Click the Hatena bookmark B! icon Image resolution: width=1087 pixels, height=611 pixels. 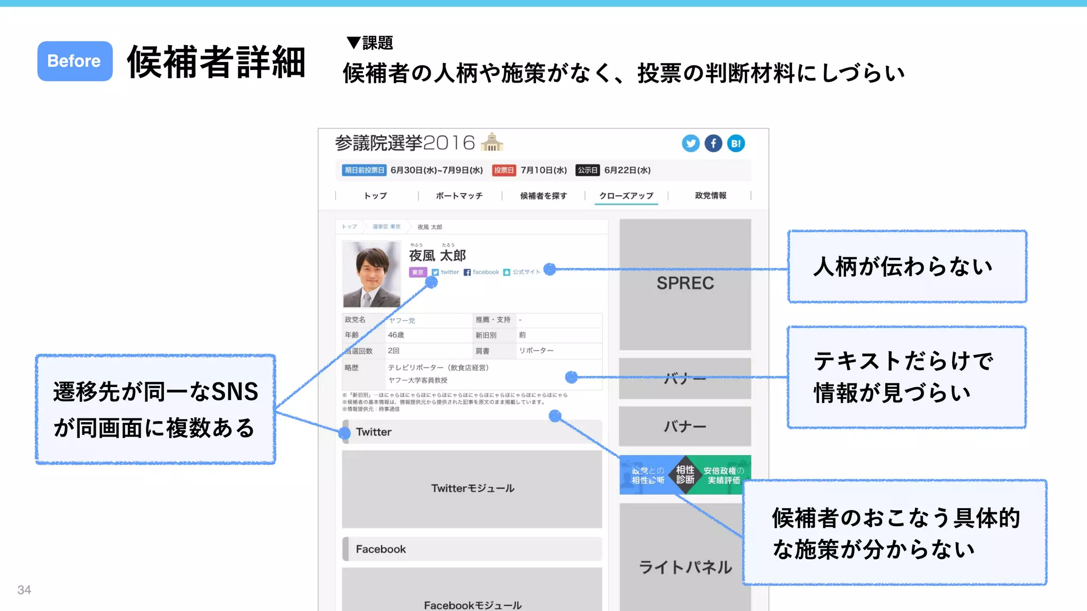pyautogui.click(x=736, y=143)
